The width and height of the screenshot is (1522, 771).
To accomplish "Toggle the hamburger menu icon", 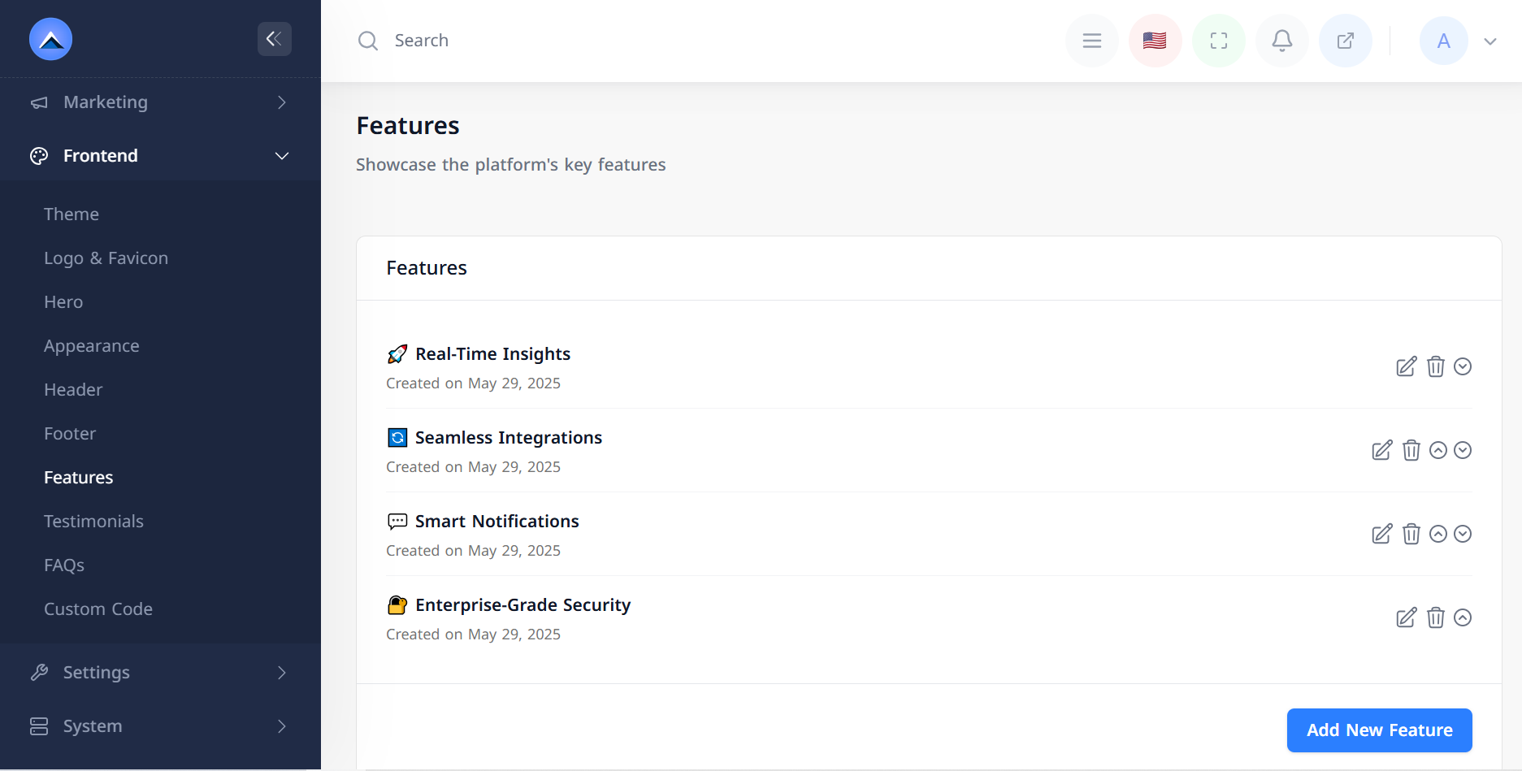I will click(x=1091, y=41).
